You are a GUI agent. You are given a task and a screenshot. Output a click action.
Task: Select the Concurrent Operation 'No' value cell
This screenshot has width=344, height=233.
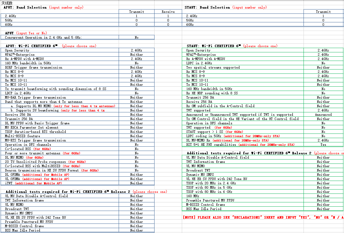point(136,37)
